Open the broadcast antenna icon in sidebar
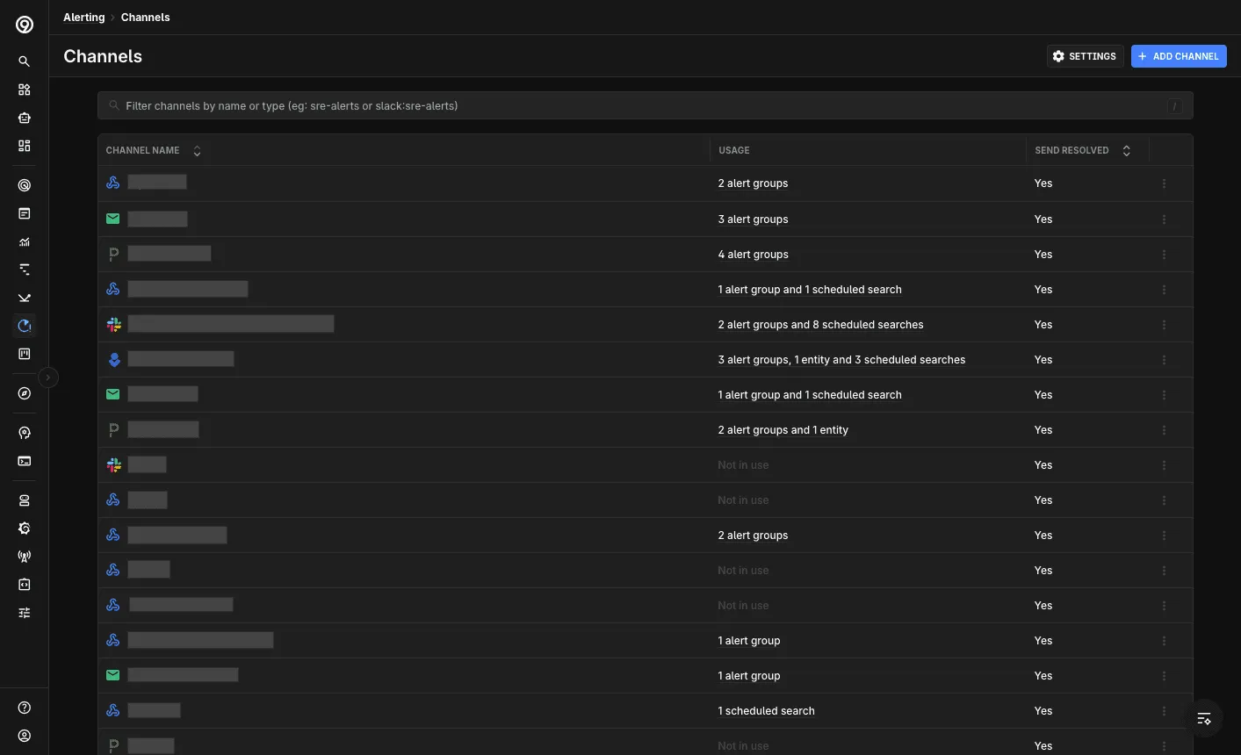The width and height of the screenshot is (1241, 755). [x=25, y=557]
